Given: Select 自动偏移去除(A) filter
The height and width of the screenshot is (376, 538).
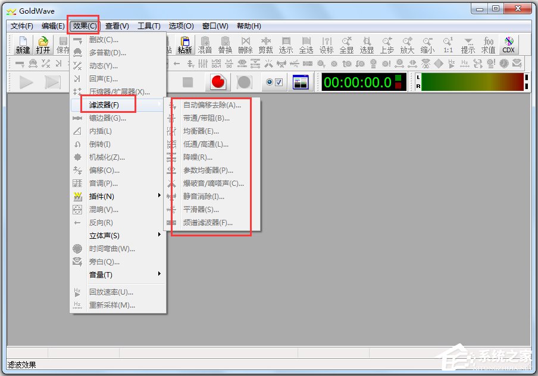Looking at the screenshot, I should [x=212, y=105].
